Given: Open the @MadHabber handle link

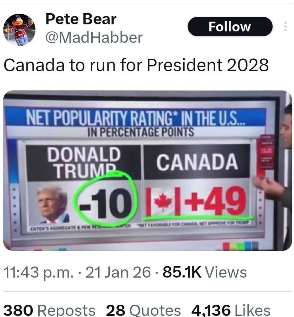Looking at the screenshot, I should pyautogui.click(x=94, y=38).
